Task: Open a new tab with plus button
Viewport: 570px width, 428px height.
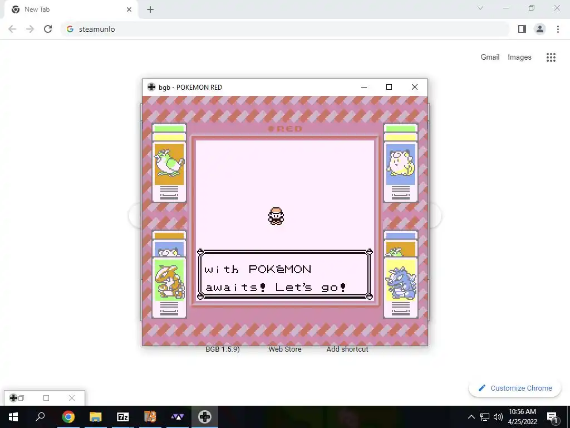Action: [x=150, y=9]
